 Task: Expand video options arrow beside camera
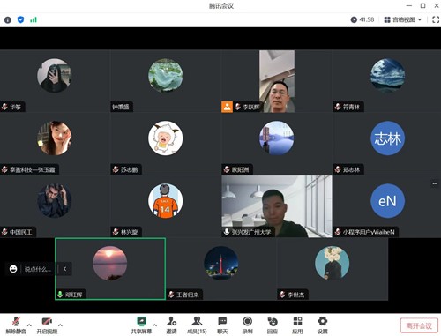click(60, 325)
